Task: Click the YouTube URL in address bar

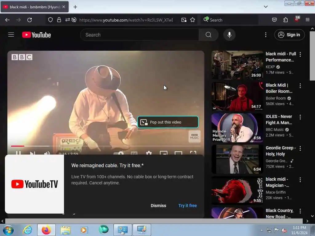Action: coord(126,20)
